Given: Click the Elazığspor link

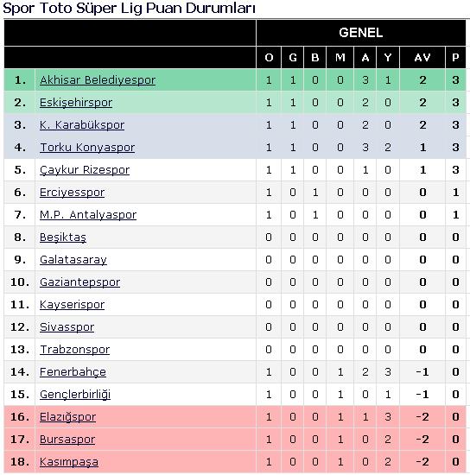Looking at the screenshot, I should click(x=68, y=417).
